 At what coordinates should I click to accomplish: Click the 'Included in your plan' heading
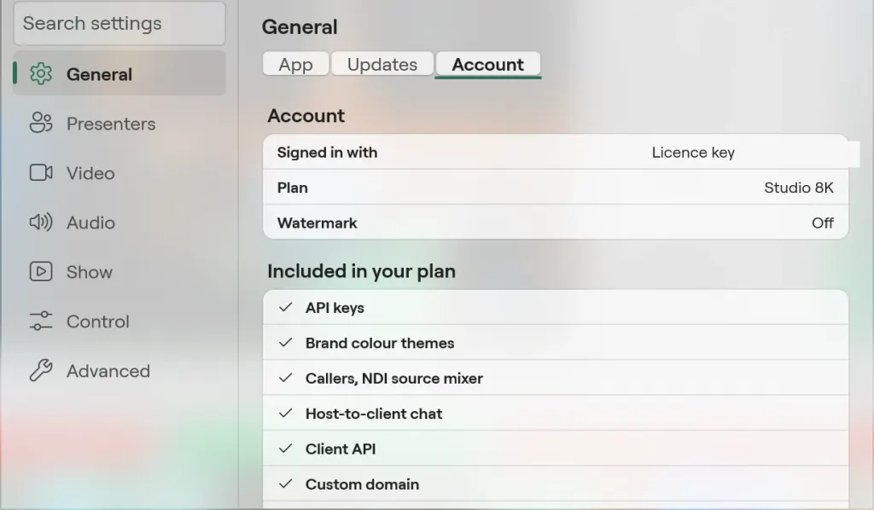click(x=361, y=271)
